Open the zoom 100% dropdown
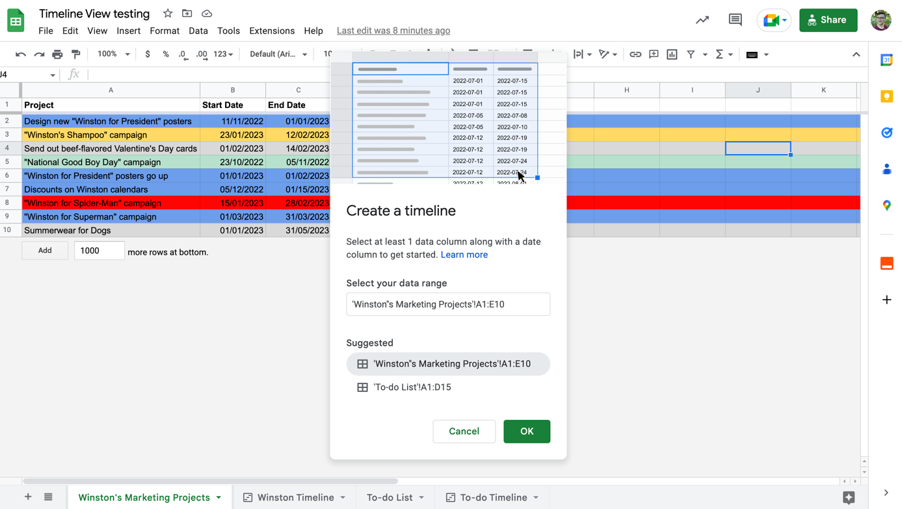 113,55
